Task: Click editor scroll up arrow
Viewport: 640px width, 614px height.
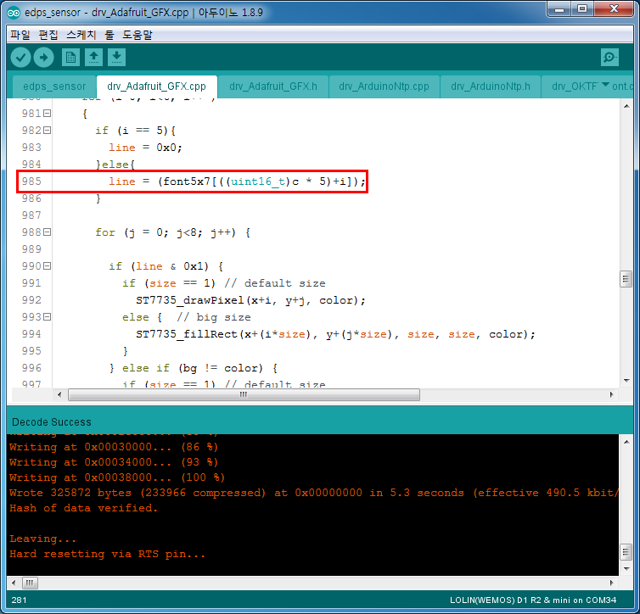Action: (626, 106)
